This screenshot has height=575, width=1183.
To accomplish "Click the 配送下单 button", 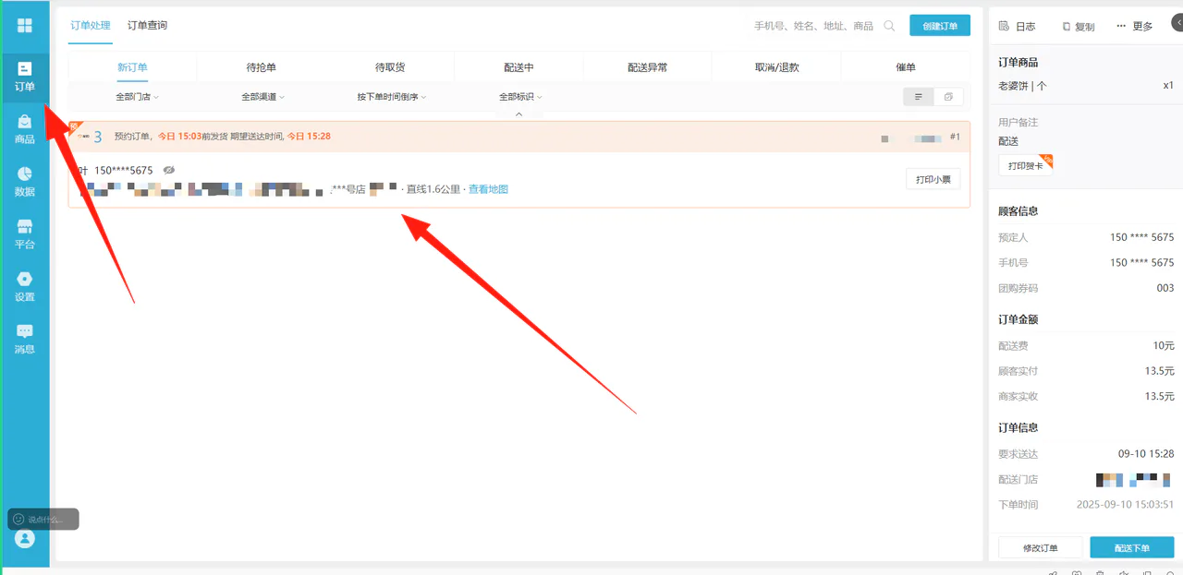I will [x=1132, y=548].
